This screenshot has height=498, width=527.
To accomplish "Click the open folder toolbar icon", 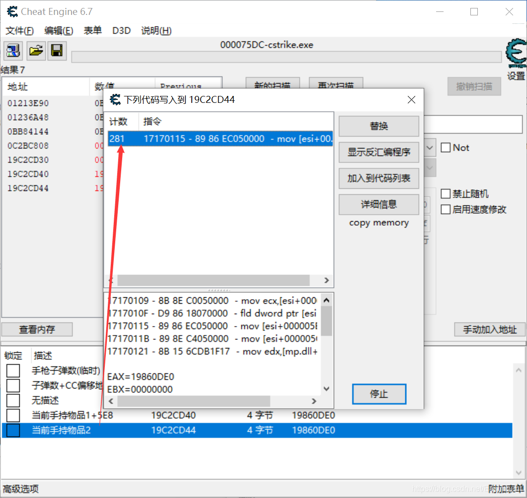I will pyautogui.click(x=36, y=51).
